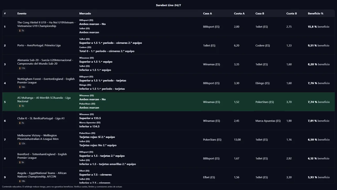The image size is (337, 190).
Task: Click the Surebet Live 24/7 title
Action: pos(168,5)
